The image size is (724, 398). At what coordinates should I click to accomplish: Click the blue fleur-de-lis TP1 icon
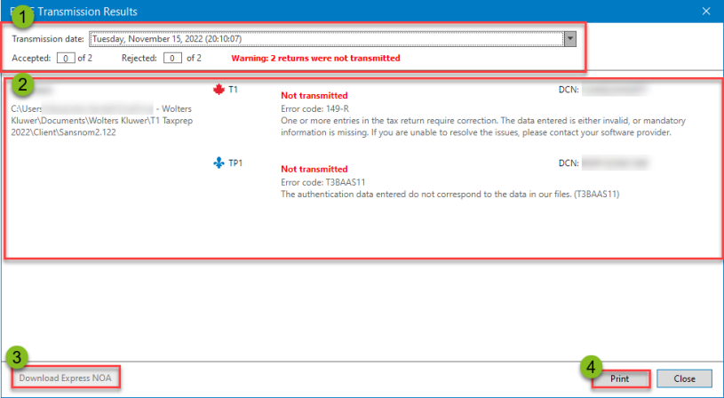point(219,163)
